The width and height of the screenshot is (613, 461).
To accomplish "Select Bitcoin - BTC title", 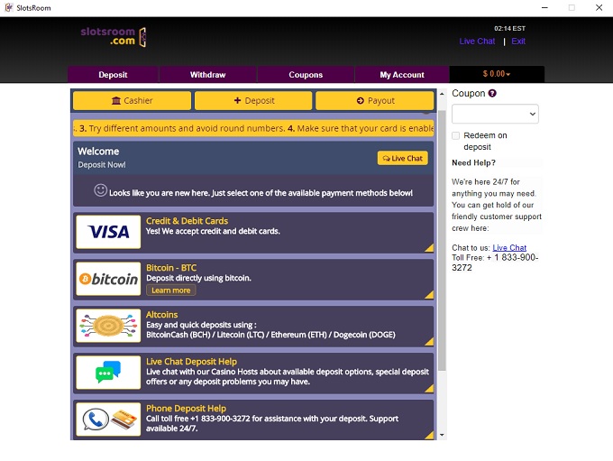I will (x=171, y=268).
